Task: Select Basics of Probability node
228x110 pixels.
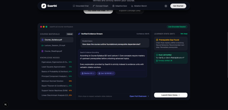Action: click(x=57, y=72)
